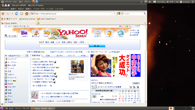Open the 一覧 button in Yahoo!サービス header

tap(26, 56)
